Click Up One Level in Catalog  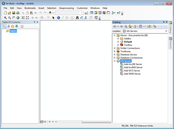click(126, 26)
